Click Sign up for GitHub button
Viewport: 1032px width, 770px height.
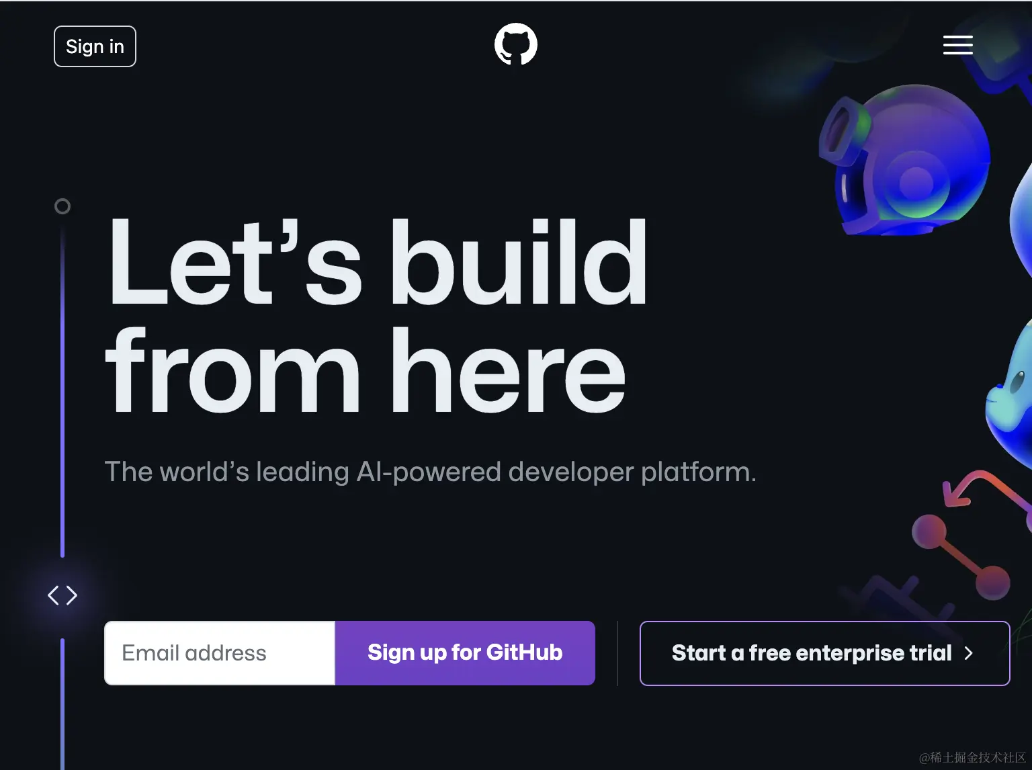pos(465,653)
